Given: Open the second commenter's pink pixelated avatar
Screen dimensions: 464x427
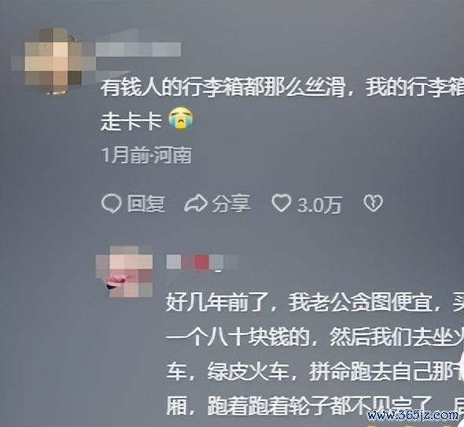Looking at the screenshot, I should pos(124,271).
